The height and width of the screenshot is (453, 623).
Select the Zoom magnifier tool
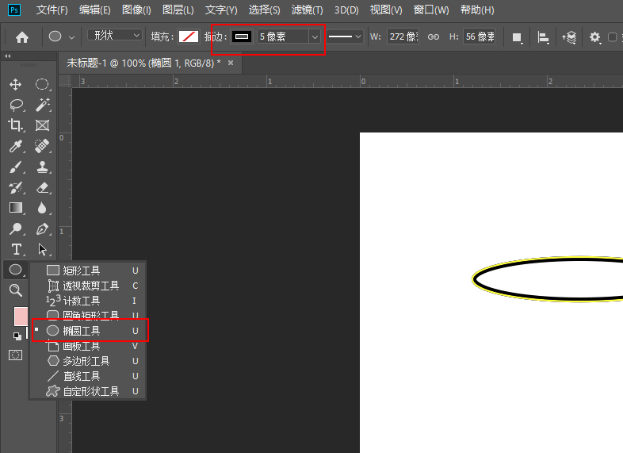[x=15, y=290]
